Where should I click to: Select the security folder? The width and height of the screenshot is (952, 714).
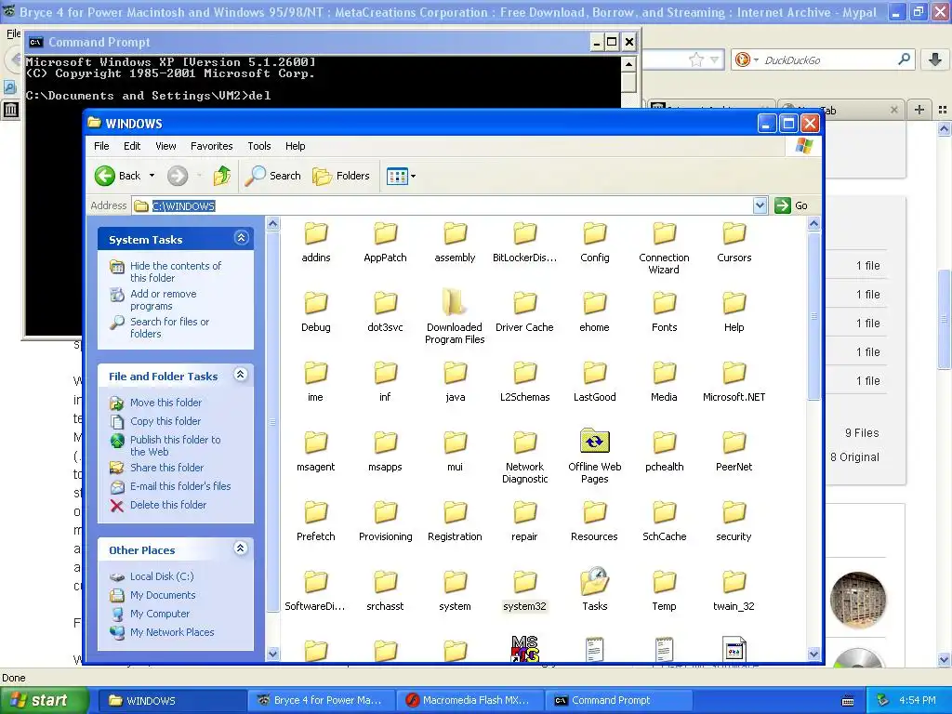[x=734, y=521]
